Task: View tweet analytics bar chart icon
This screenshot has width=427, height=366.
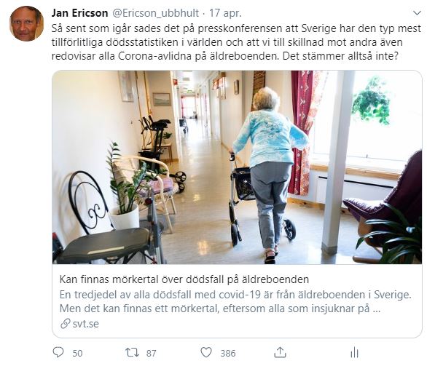Action: point(354,353)
